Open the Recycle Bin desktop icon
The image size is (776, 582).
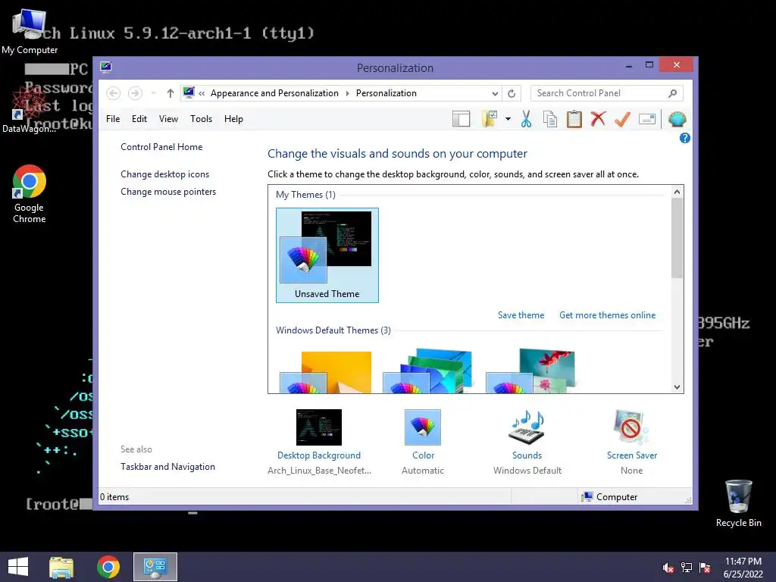click(x=738, y=504)
